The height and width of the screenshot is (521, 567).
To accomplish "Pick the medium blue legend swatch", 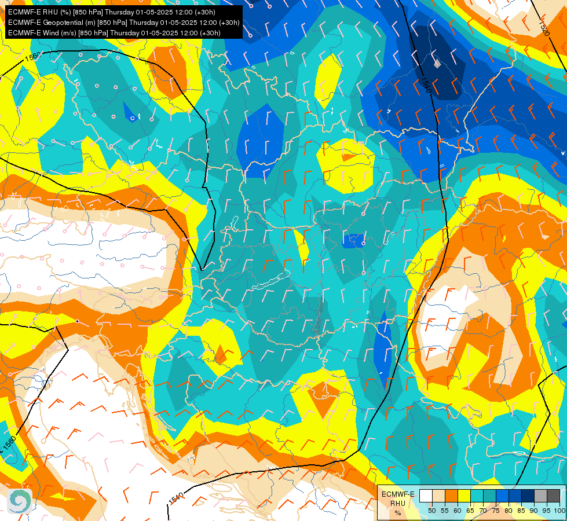I will pyautogui.click(x=503, y=496).
